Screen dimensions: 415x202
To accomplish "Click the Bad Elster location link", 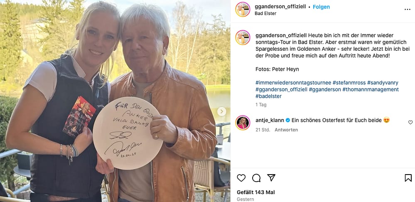I will tap(265, 13).
